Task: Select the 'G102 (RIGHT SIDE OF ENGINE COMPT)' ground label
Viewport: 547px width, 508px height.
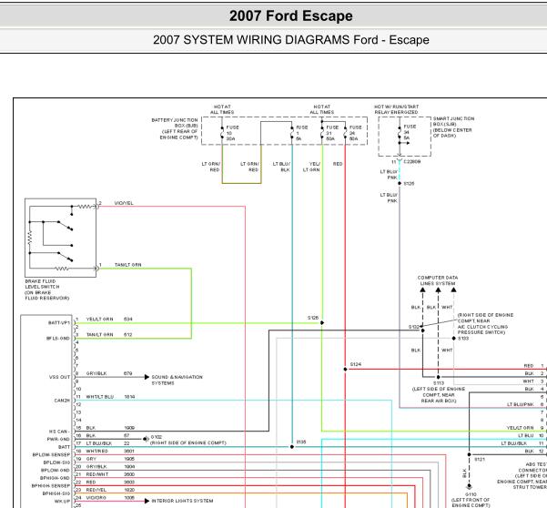Action: tap(188, 440)
